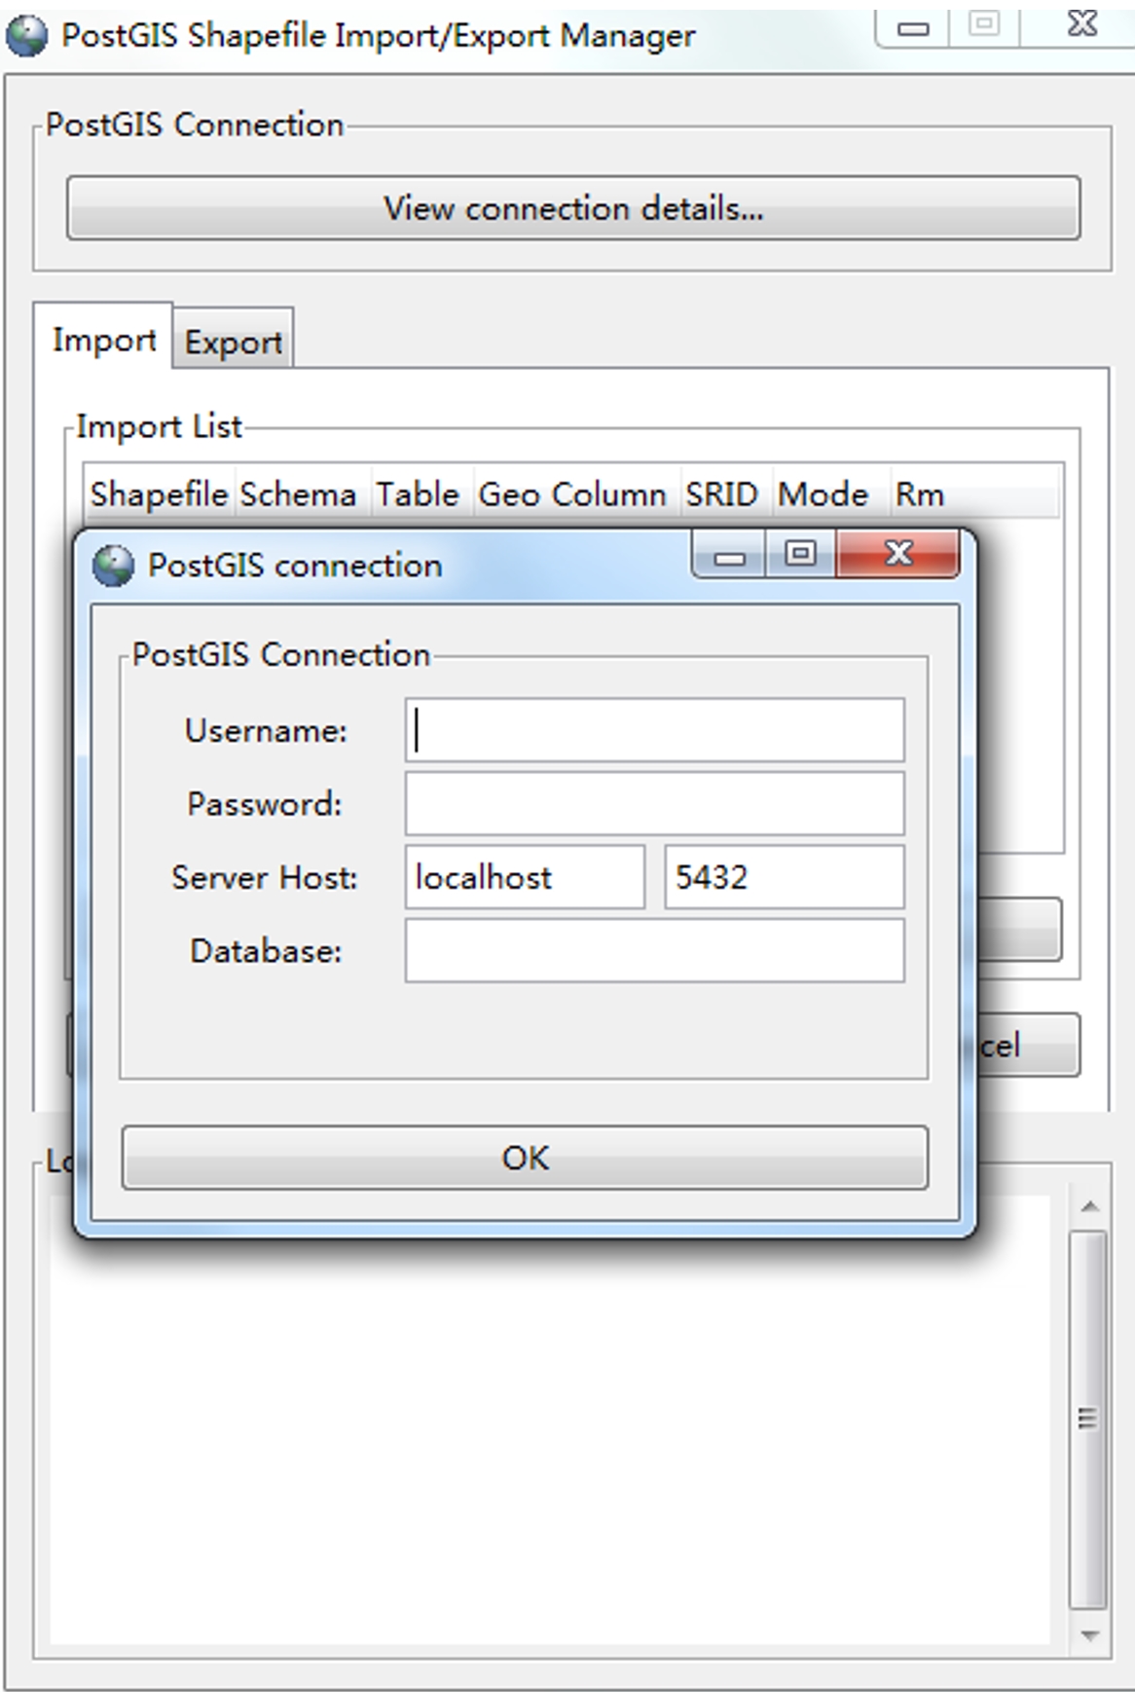
Task: Click into the Password field
Action: point(654,804)
